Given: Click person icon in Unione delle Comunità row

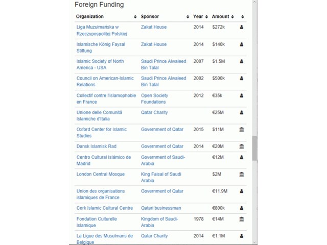Looking at the screenshot, I should point(242,112).
